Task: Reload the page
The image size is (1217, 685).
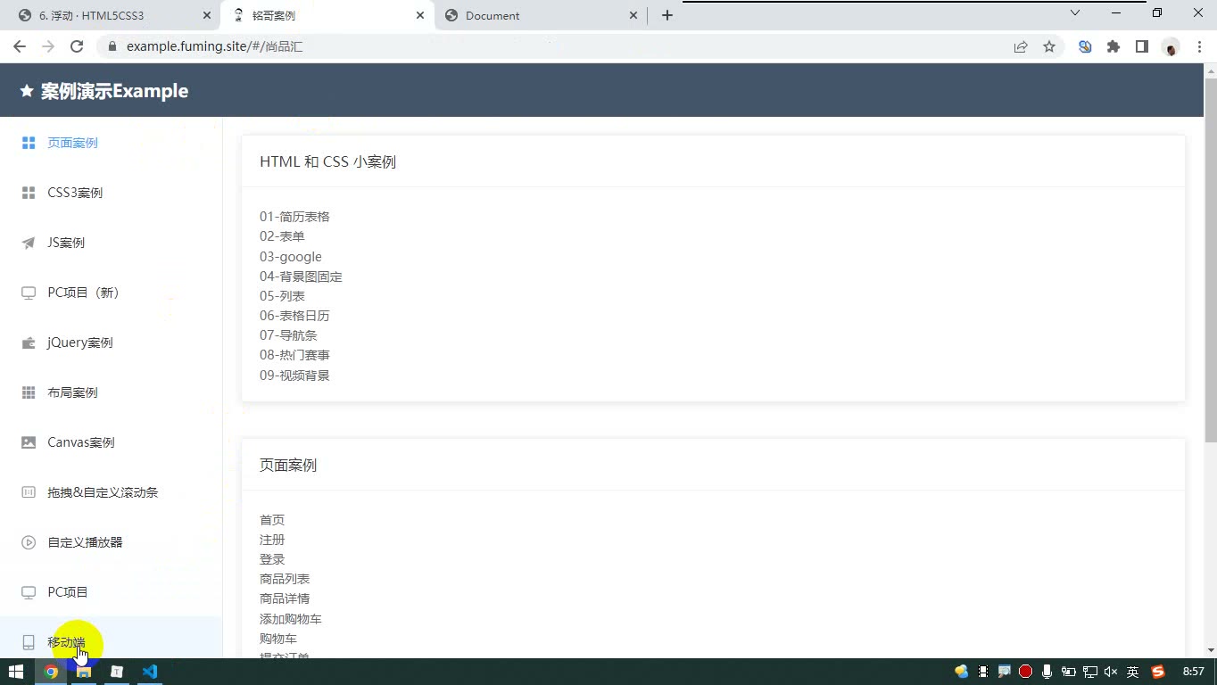Action: coord(77,46)
